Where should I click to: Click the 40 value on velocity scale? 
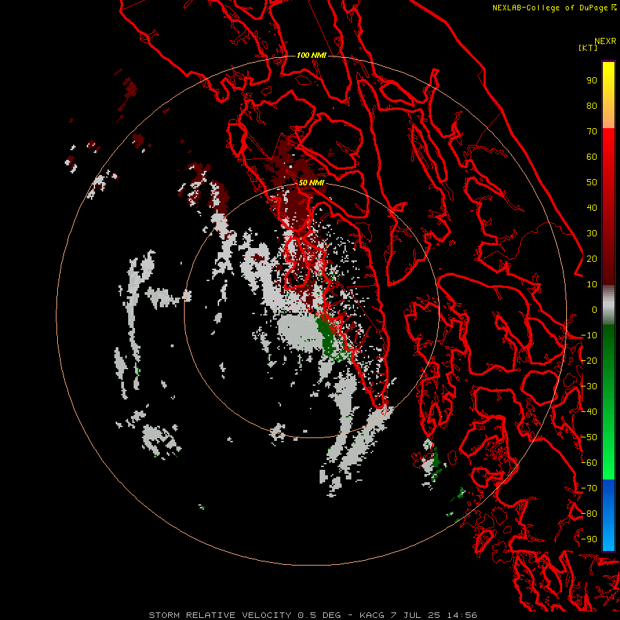[x=592, y=208]
